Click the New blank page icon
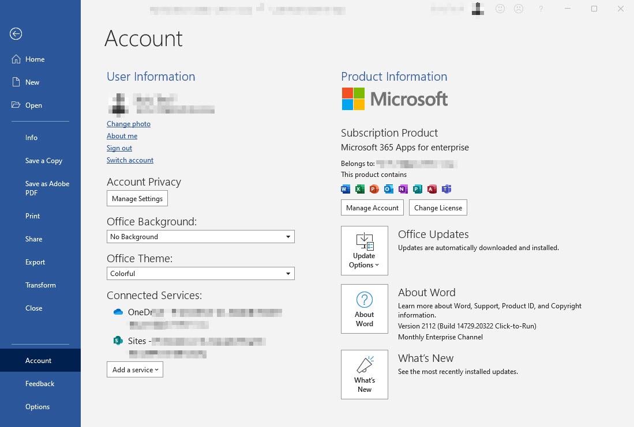Screen dimensions: 634x427 coord(16,82)
